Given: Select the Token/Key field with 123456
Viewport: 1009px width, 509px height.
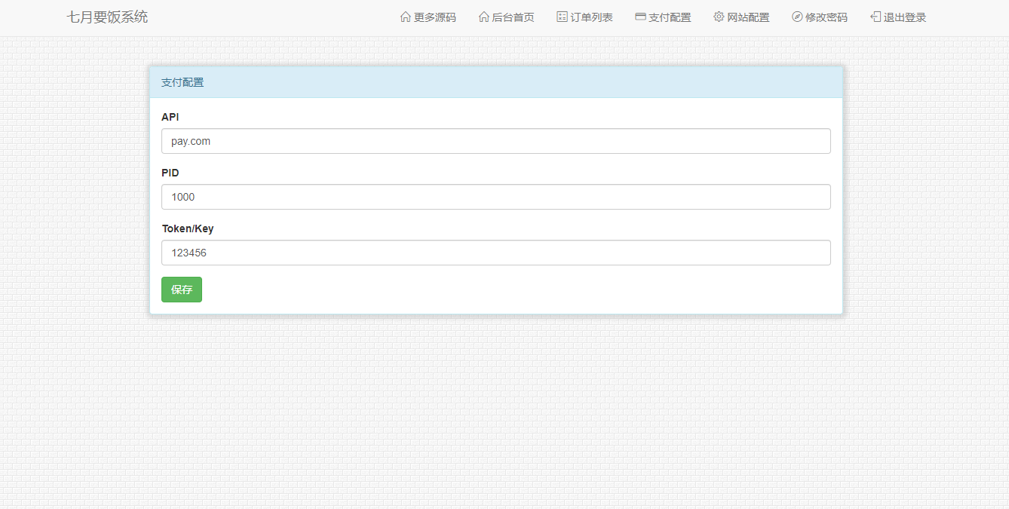Looking at the screenshot, I should click(495, 253).
